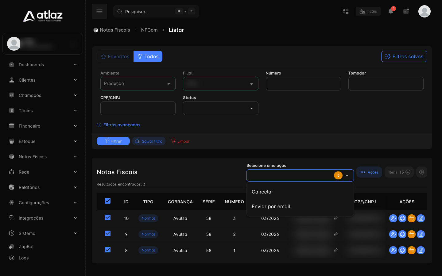Click the Limpar filters button

(x=180, y=141)
